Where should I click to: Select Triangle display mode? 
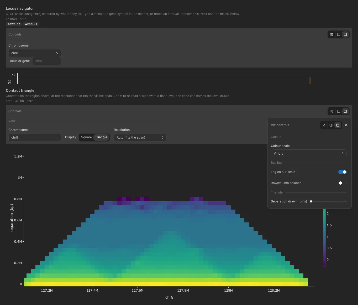[101, 137]
